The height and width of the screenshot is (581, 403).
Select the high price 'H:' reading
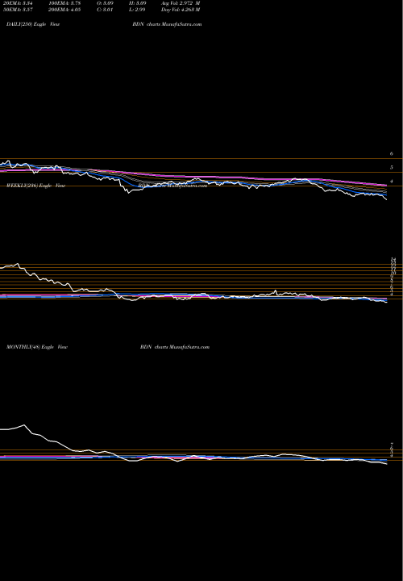(x=138, y=3)
